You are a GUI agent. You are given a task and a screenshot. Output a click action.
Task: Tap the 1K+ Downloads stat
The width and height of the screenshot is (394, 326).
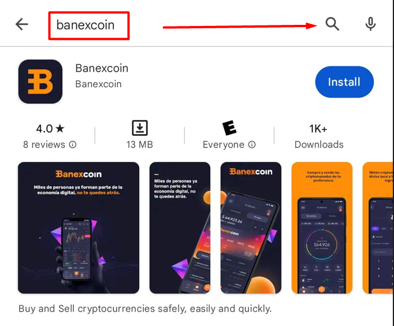click(x=319, y=136)
